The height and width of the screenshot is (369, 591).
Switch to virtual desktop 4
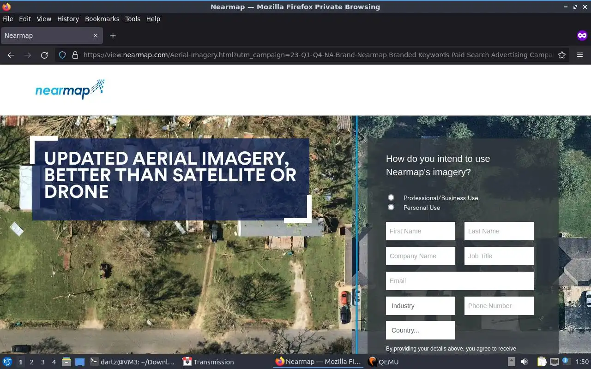click(x=54, y=362)
